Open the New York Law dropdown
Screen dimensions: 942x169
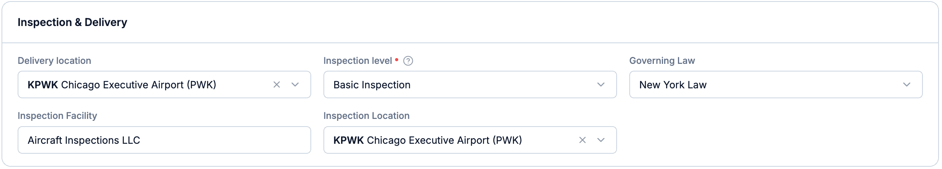tap(776, 84)
